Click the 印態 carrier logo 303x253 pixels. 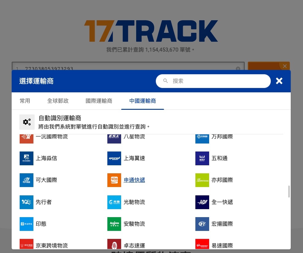[26, 224]
